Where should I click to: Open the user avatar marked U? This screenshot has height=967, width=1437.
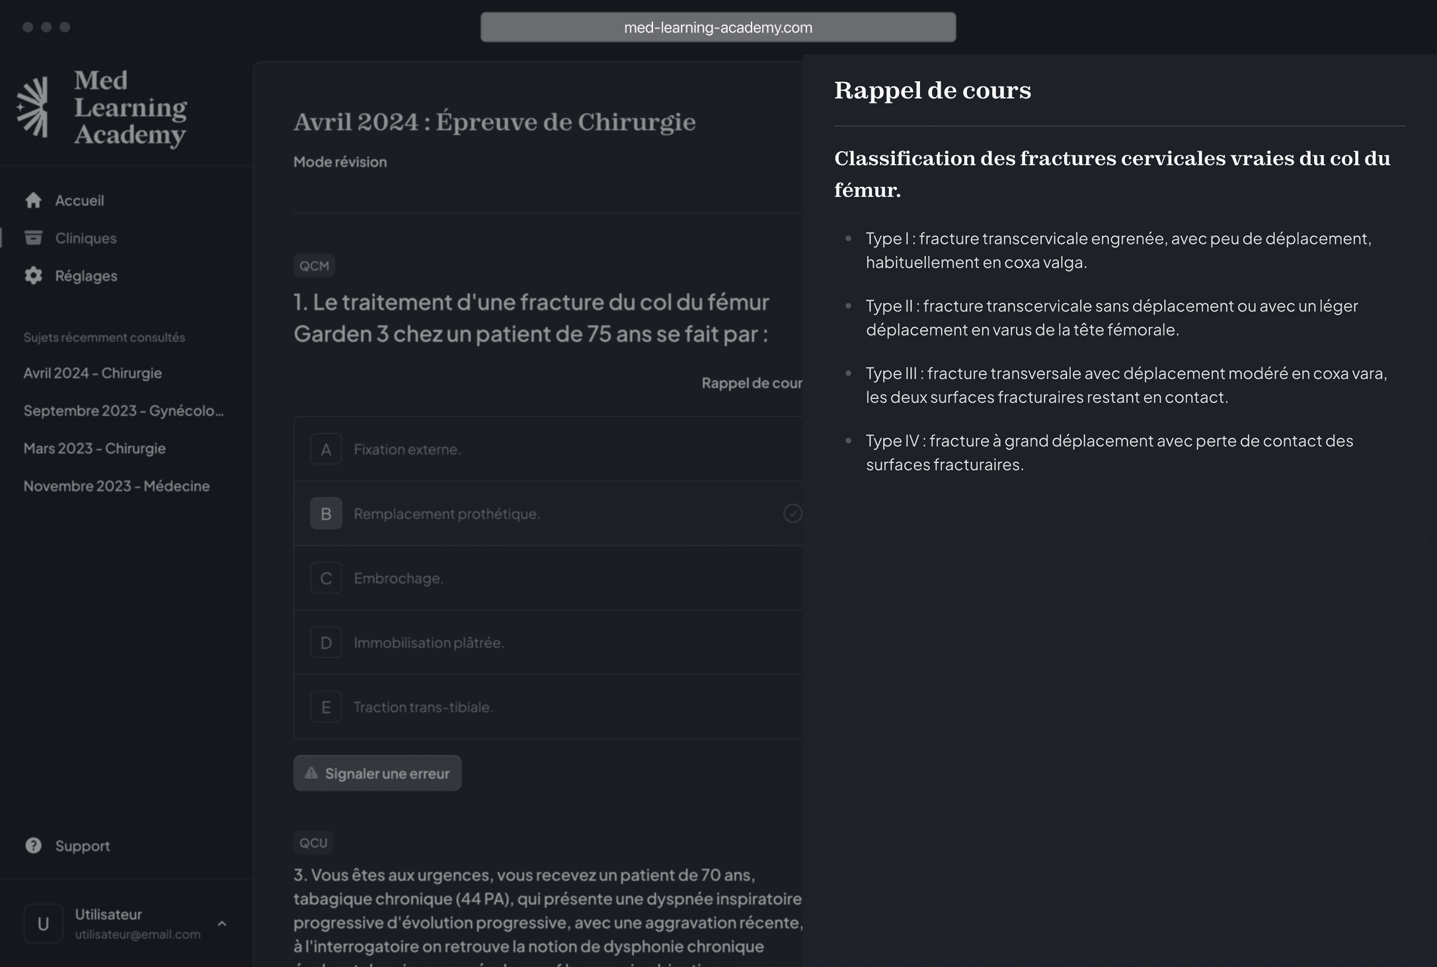click(x=43, y=923)
